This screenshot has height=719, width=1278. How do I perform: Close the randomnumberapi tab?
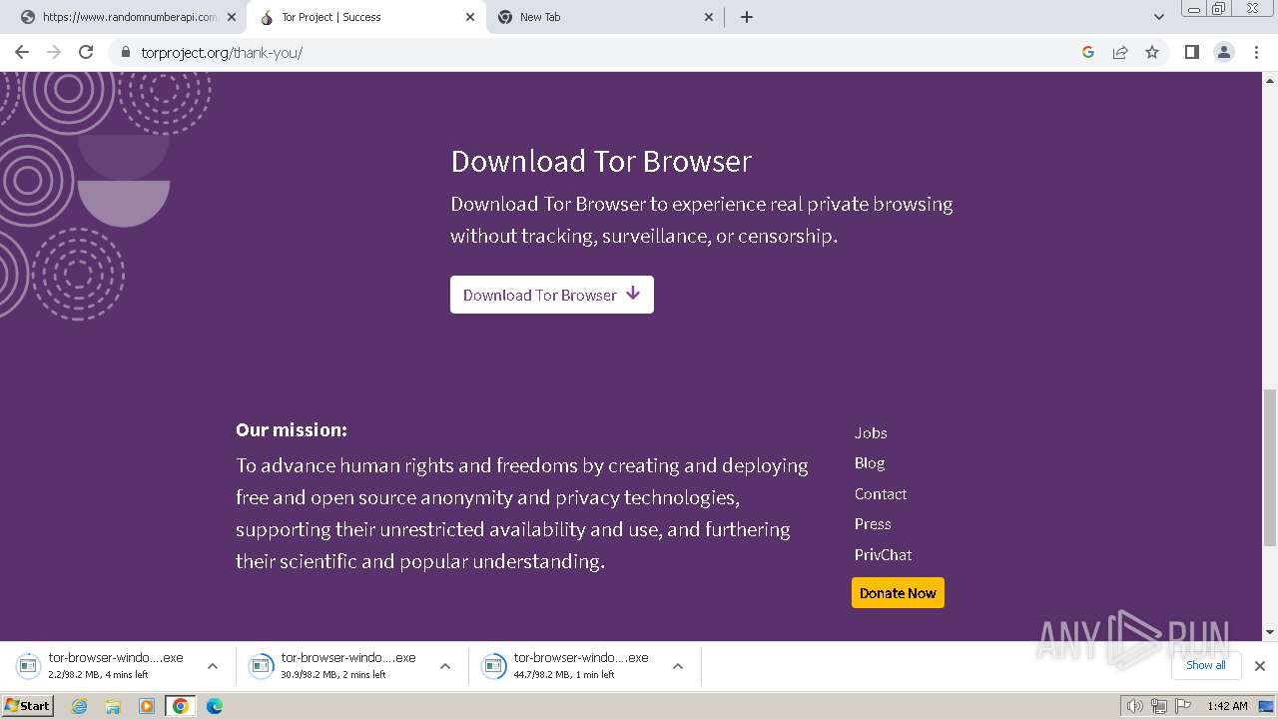tap(232, 17)
